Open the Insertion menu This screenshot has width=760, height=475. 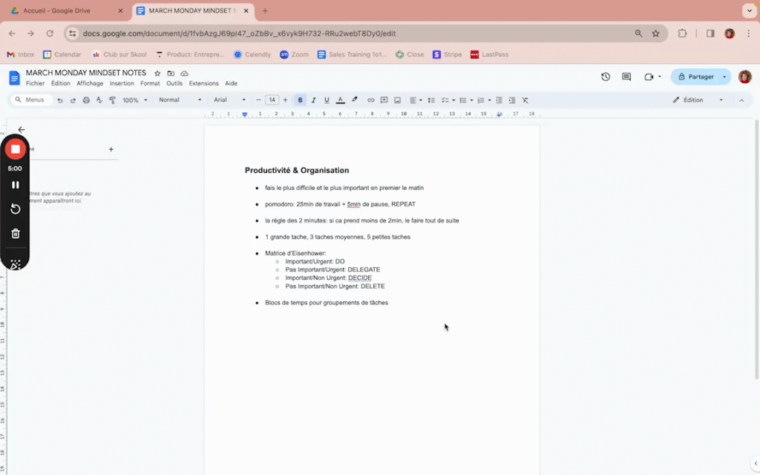click(122, 83)
